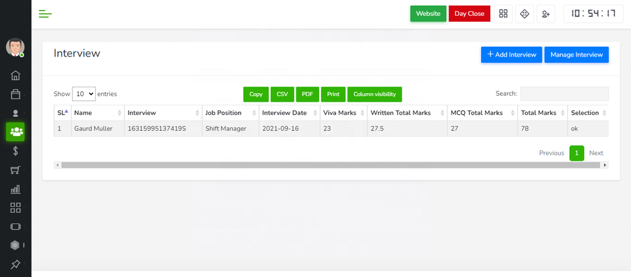This screenshot has height=277, width=631.
Task: Select the active human resource sidebar item
Action: [16, 132]
